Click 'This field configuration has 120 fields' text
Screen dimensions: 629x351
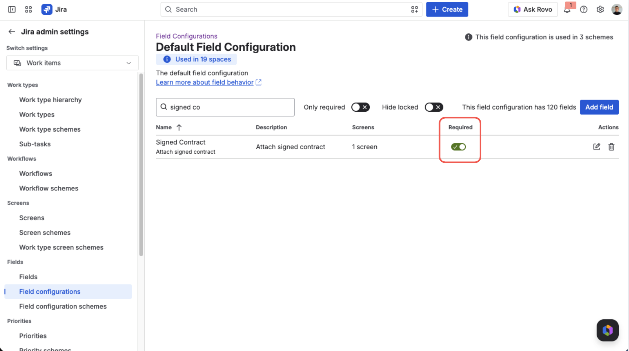click(x=519, y=107)
